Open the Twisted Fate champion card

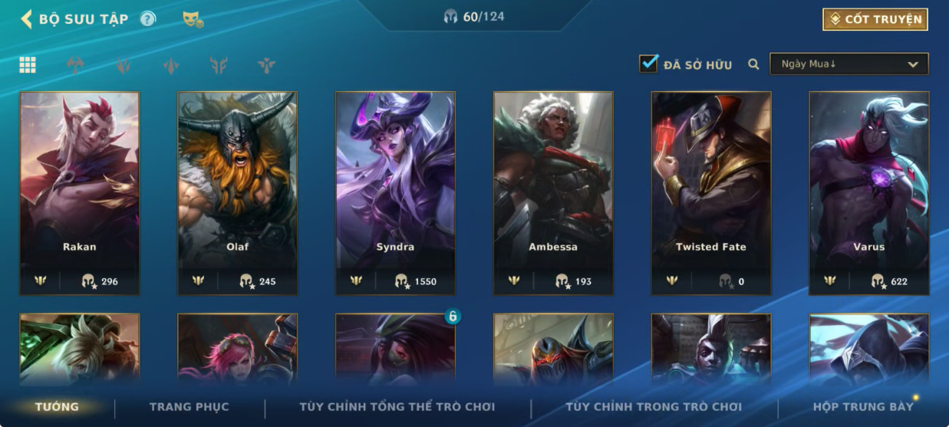point(711,193)
